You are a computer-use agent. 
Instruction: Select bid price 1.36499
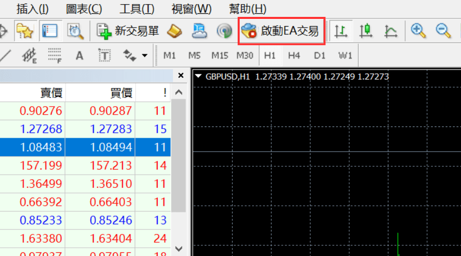tap(40, 184)
